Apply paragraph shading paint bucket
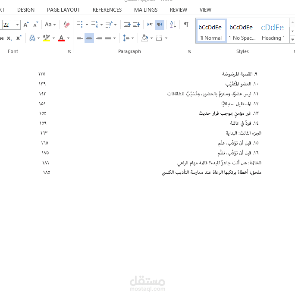This screenshot has height=298, width=295. pos(144,38)
